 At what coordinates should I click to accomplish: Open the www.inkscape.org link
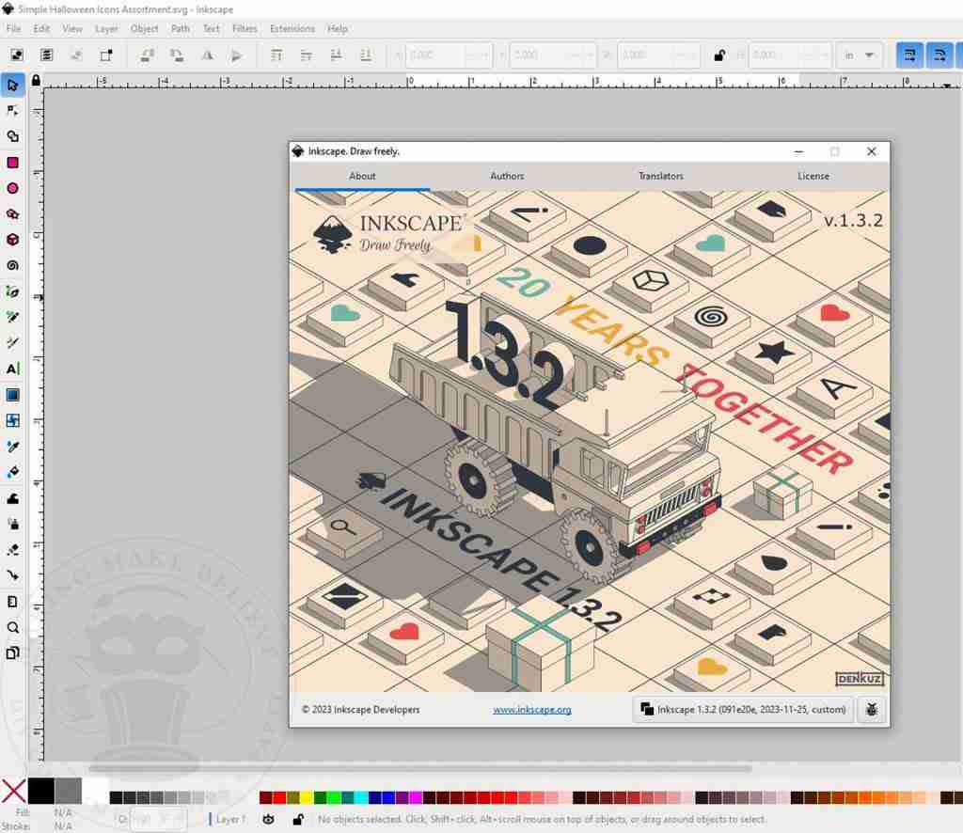click(x=531, y=710)
